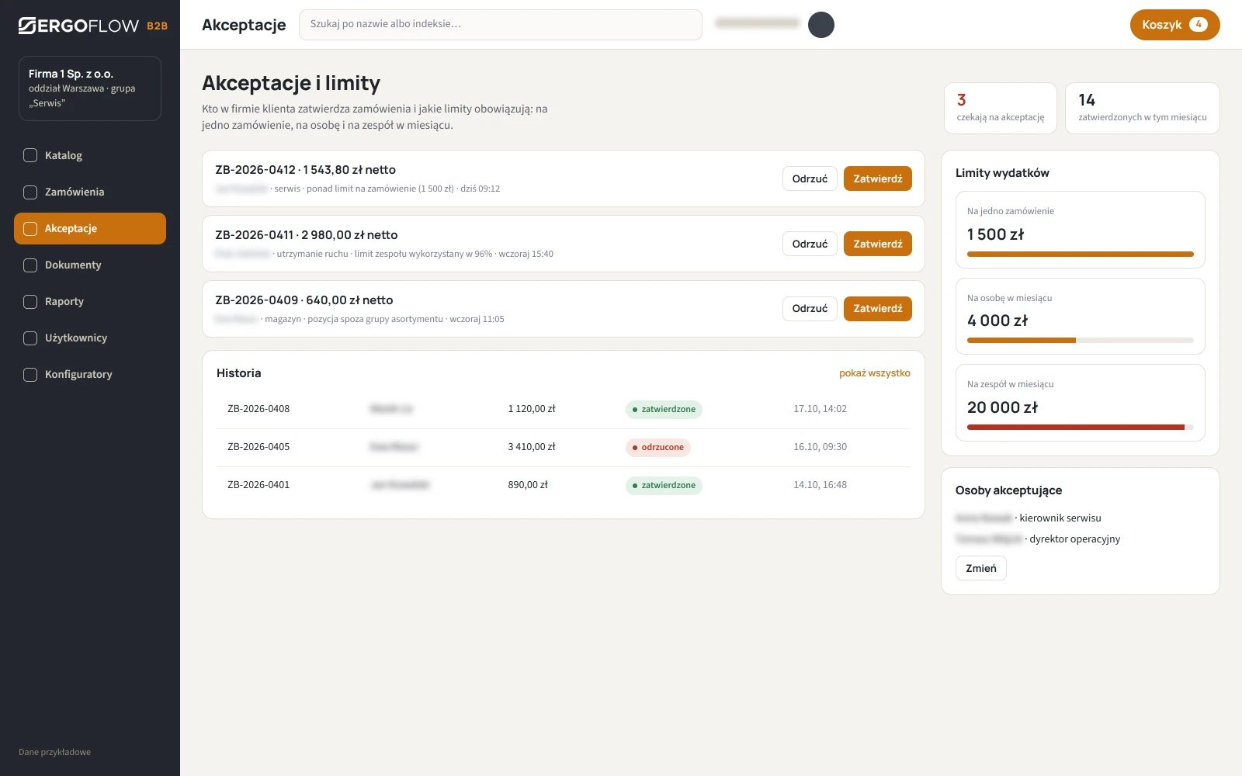Click the team 20 000 zł limit bar
1242x776 pixels.
tap(1081, 427)
